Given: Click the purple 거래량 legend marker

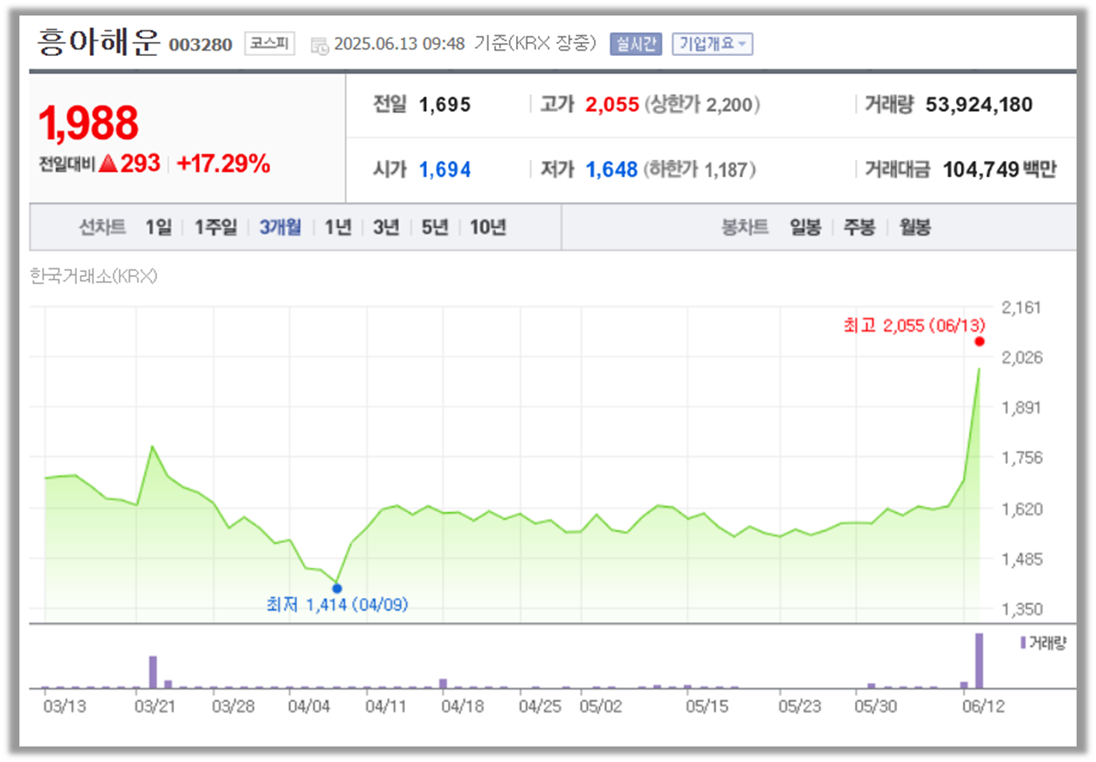Looking at the screenshot, I should (1023, 642).
